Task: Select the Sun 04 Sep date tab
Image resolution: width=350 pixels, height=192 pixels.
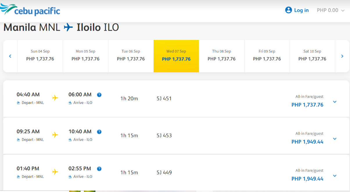Action: 40,56
